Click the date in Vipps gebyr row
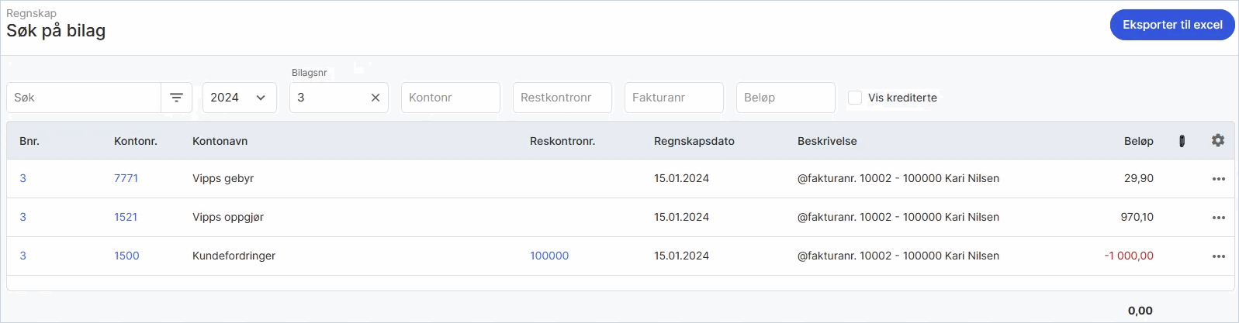The width and height of the screenshot is (1239, 323). pos(681,178)
